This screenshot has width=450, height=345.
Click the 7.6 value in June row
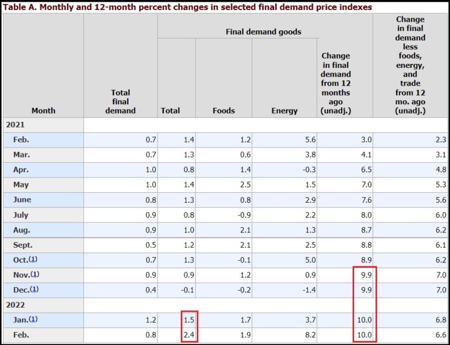coord(366,200)
